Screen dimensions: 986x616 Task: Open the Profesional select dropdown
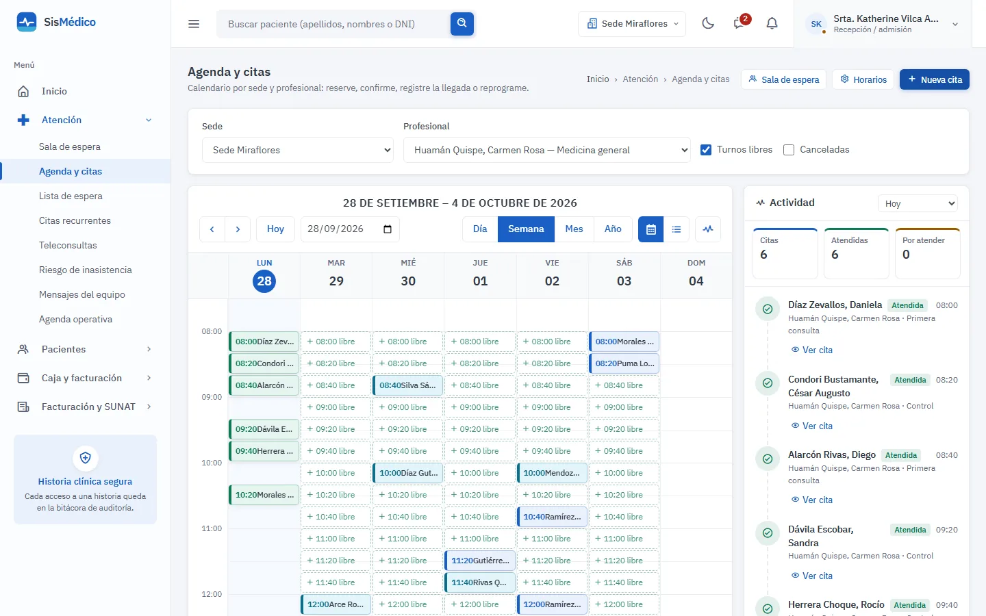click(547, 150)
